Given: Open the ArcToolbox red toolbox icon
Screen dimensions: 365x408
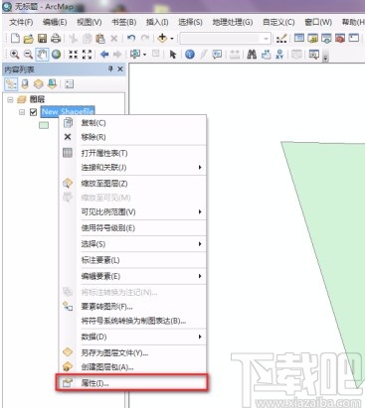Looking at the screenshot, I should click(340, 39).
